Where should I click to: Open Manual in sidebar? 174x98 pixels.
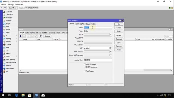(x=8, y=66)
